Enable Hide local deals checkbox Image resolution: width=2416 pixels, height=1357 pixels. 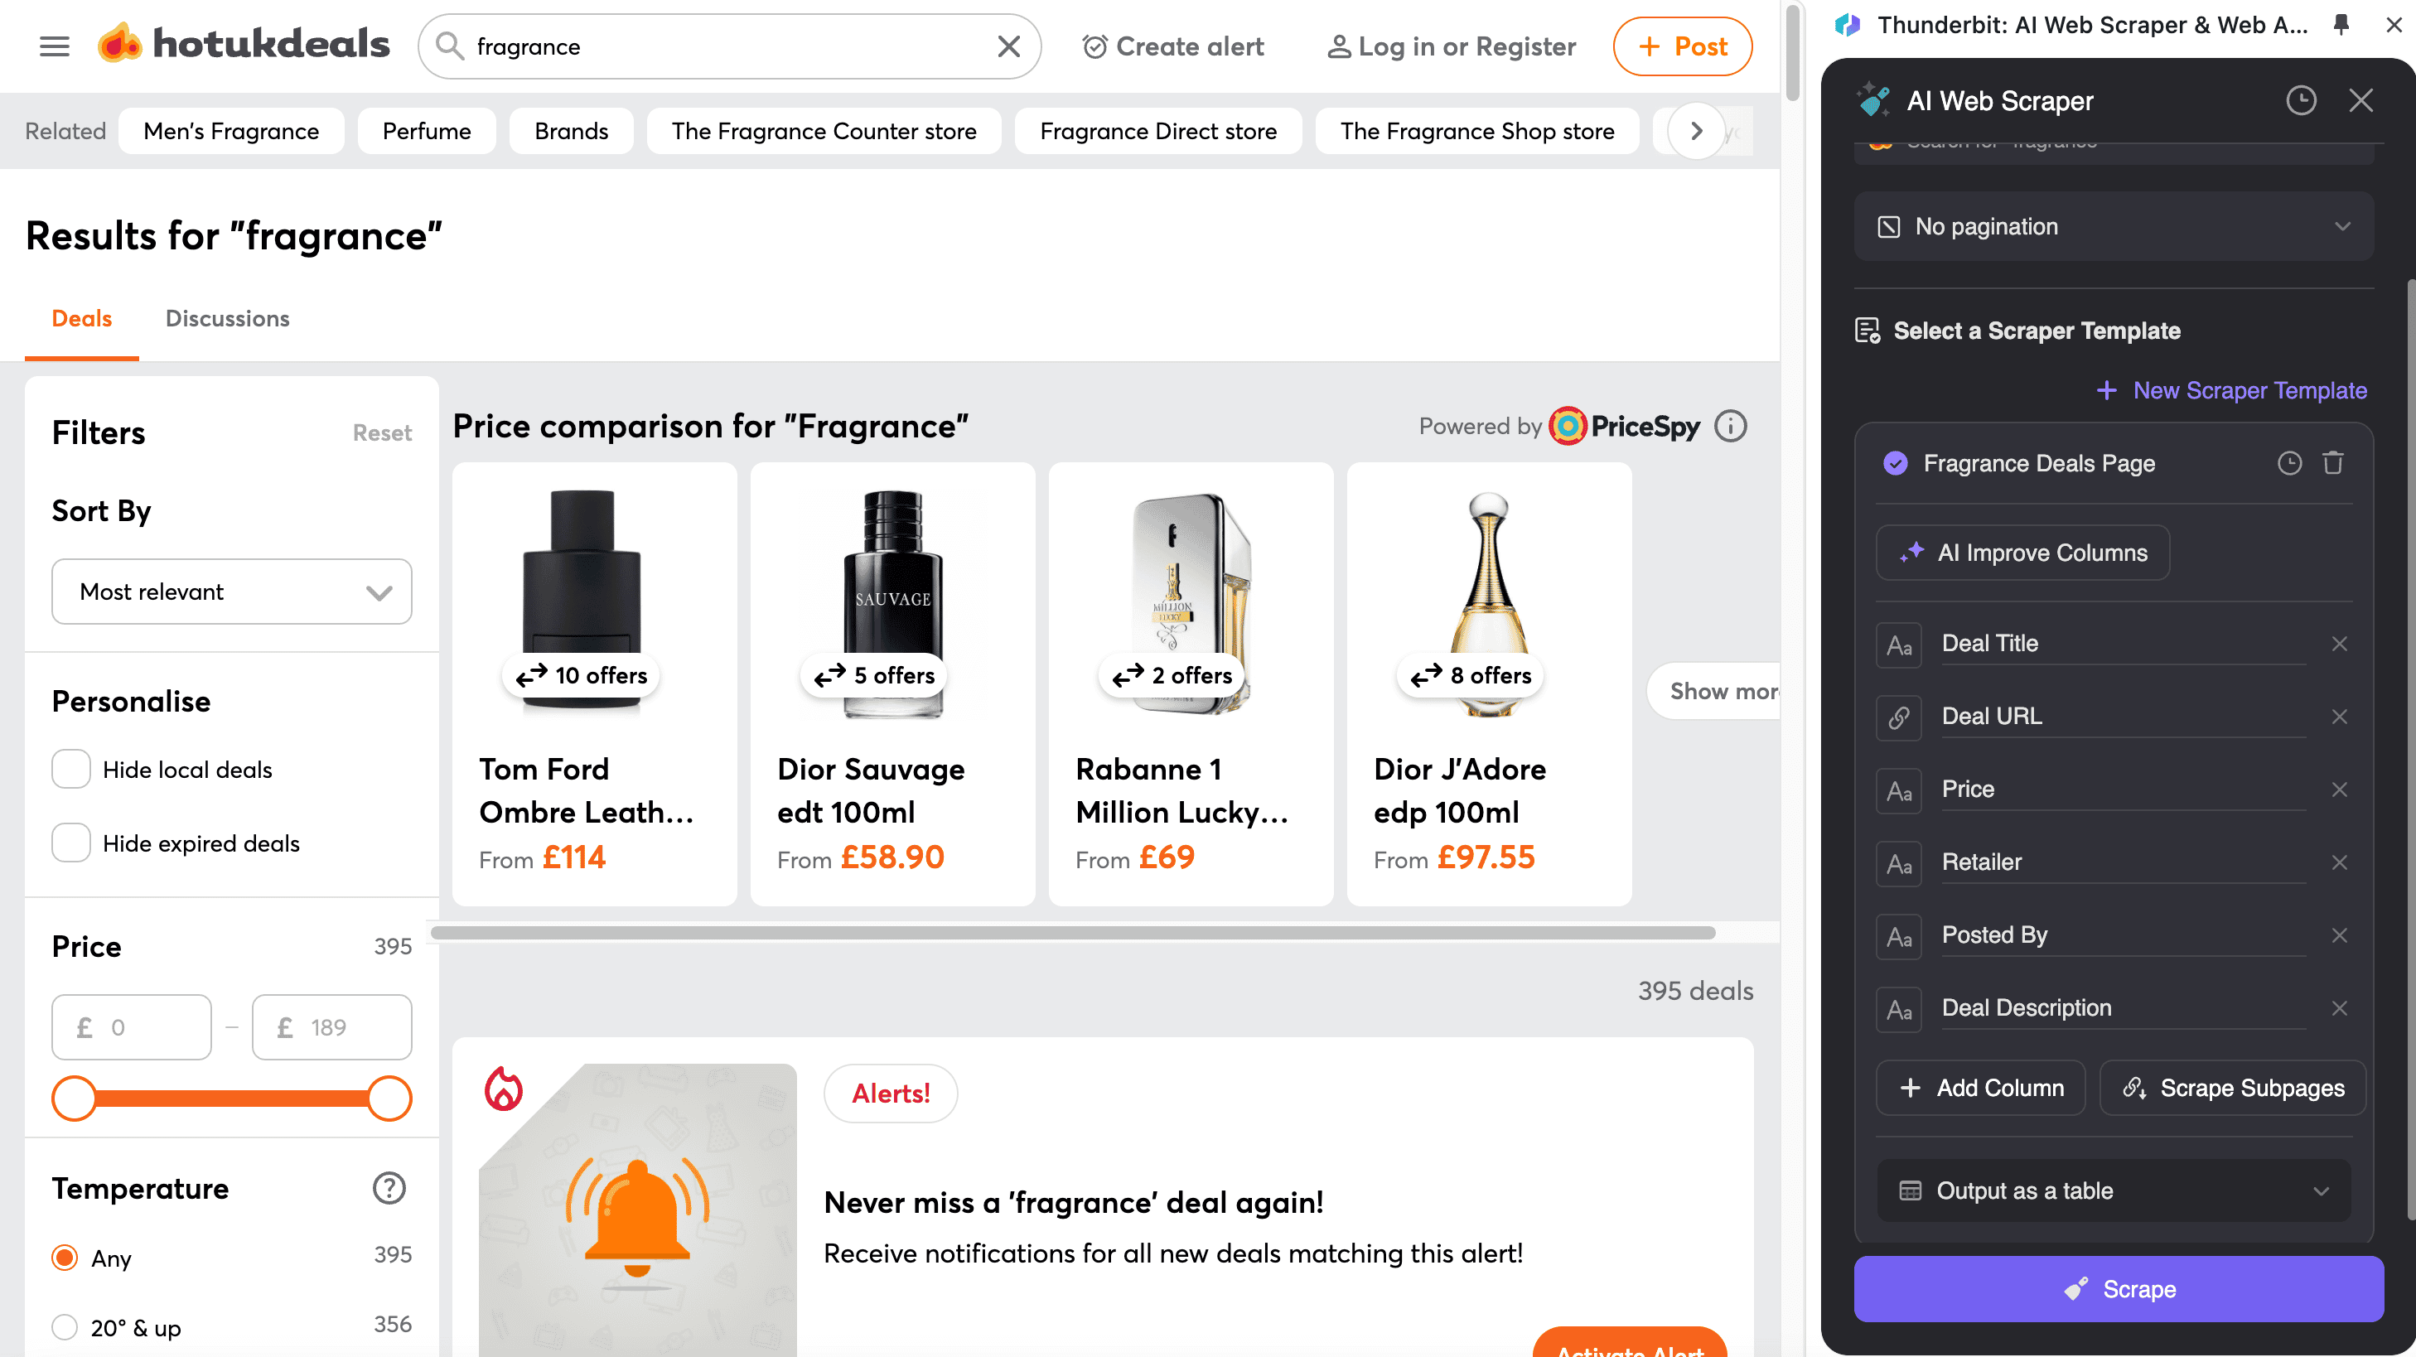[71, 769]
